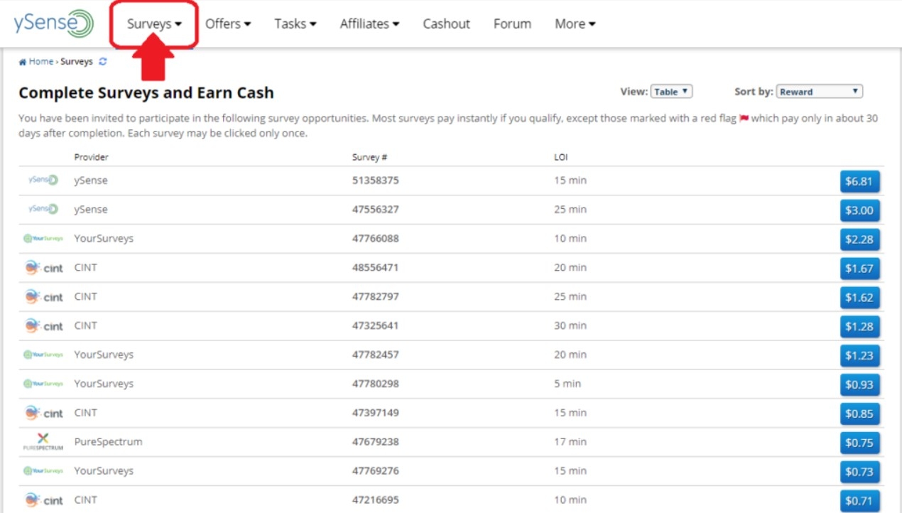Click the ySense icon beside survey 51358375

click(44, 180)
